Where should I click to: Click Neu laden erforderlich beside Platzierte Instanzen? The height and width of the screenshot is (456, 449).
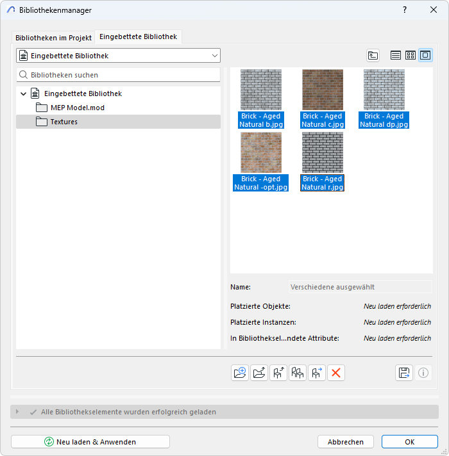pyautogui.click(x=397, y=322)
